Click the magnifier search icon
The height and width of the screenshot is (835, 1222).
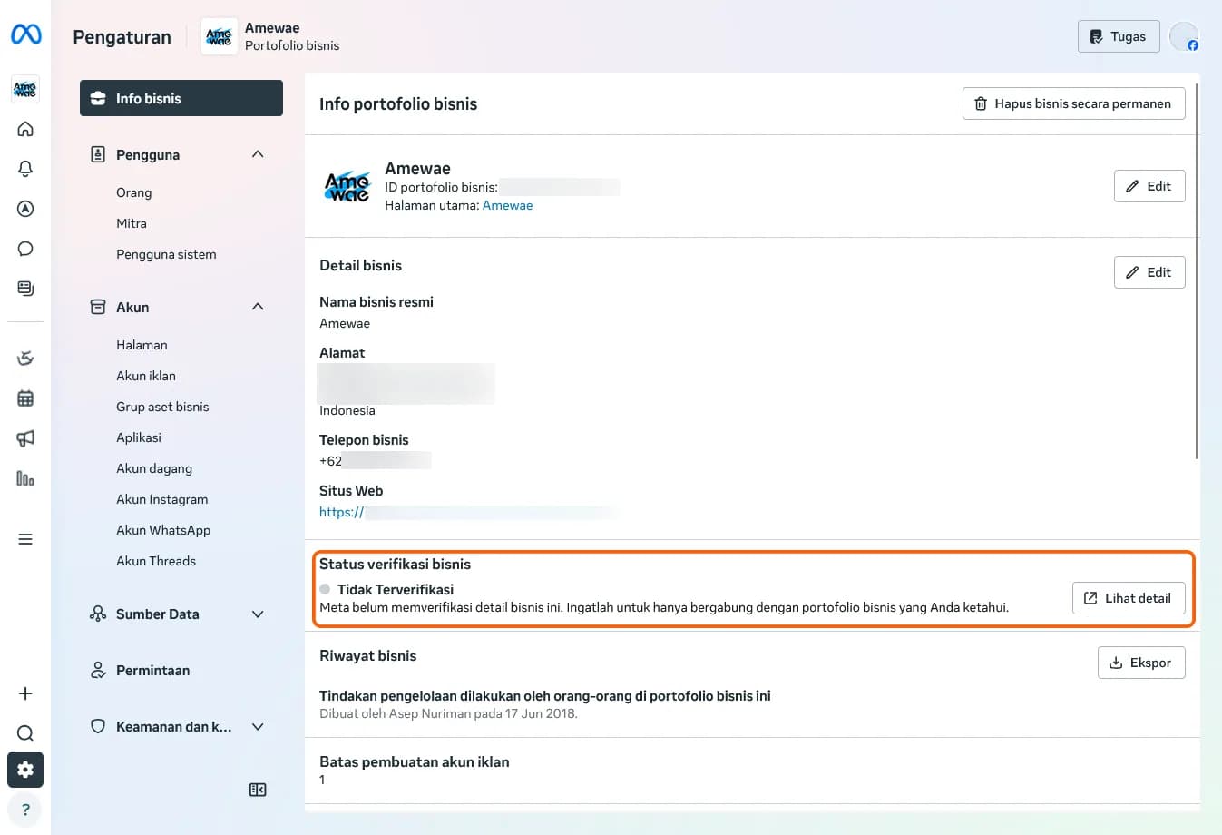coord(25,733)
